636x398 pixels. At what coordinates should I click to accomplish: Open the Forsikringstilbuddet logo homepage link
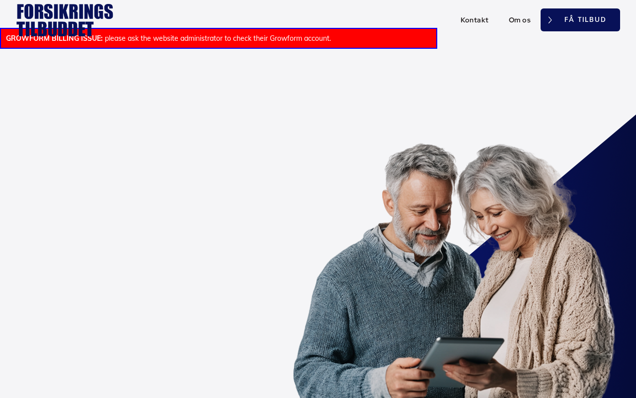click(x=65, y=20)
